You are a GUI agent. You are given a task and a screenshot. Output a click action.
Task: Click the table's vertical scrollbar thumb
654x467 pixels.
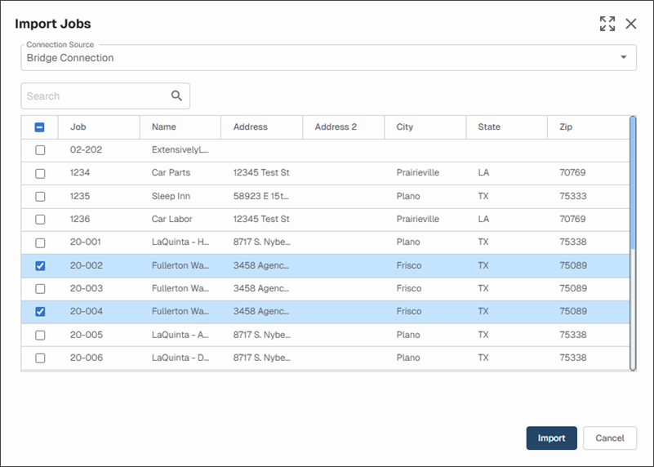pyautogui.click(x=633, y=183)
